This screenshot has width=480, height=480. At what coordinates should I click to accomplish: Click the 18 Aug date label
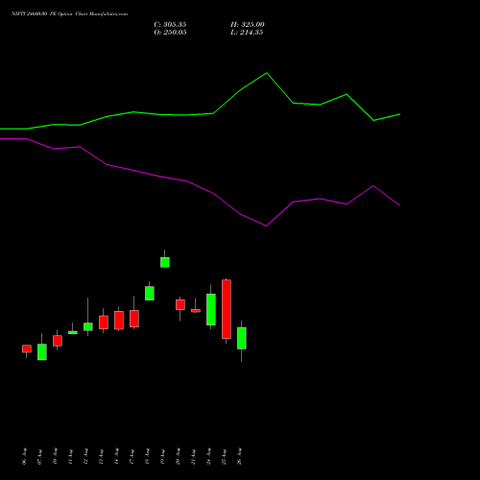[148, 456]
